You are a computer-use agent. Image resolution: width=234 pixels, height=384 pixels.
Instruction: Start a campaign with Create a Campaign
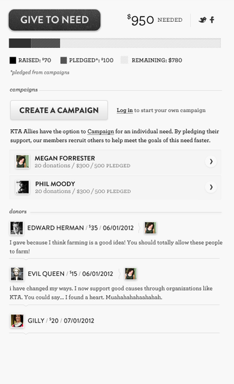59,110
